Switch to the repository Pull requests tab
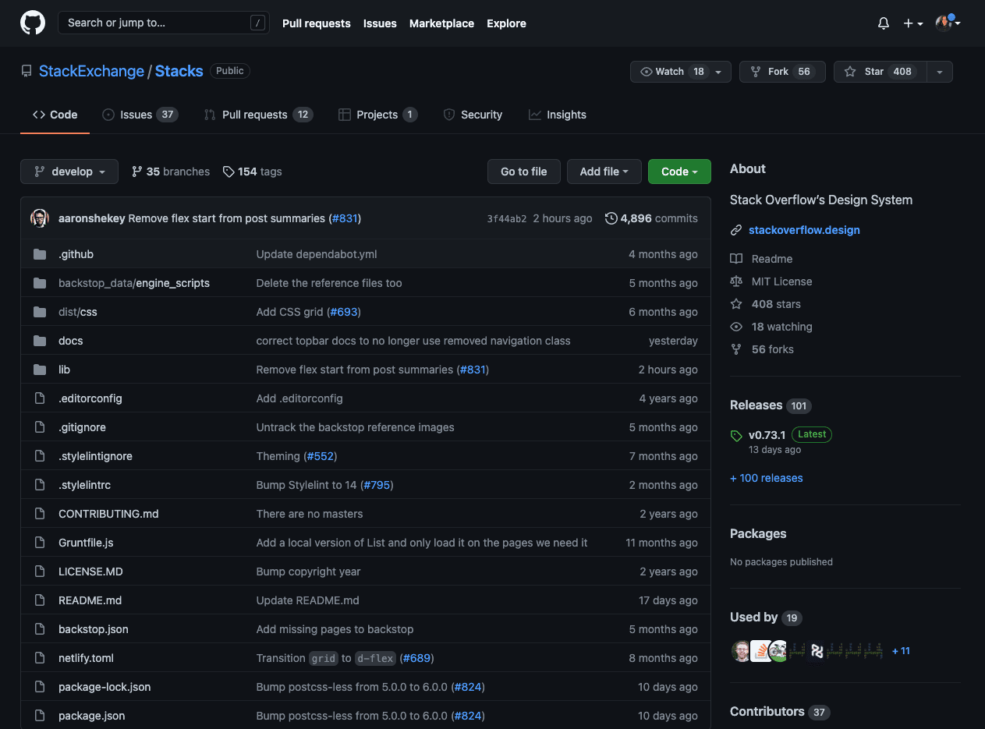 [258, 115]
